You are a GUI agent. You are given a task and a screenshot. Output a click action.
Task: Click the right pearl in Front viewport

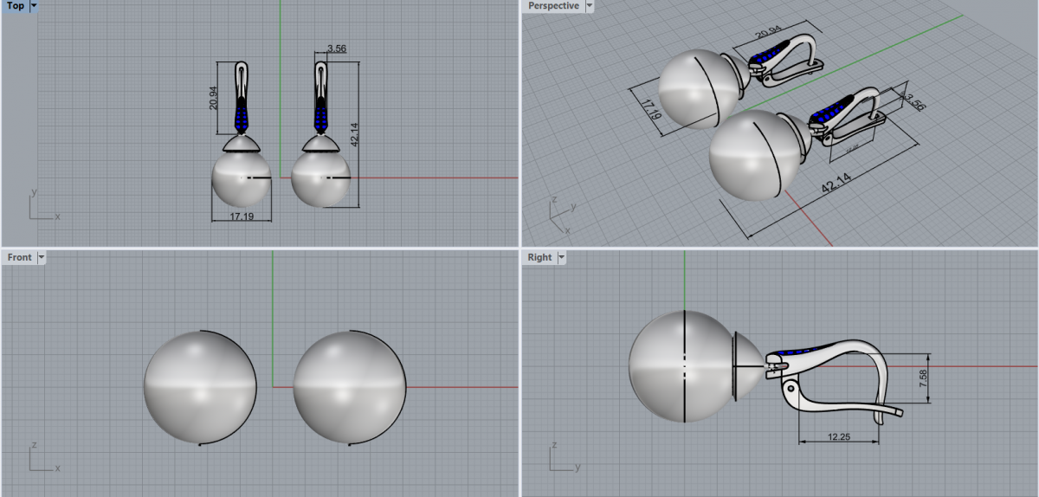click(350, 387)
